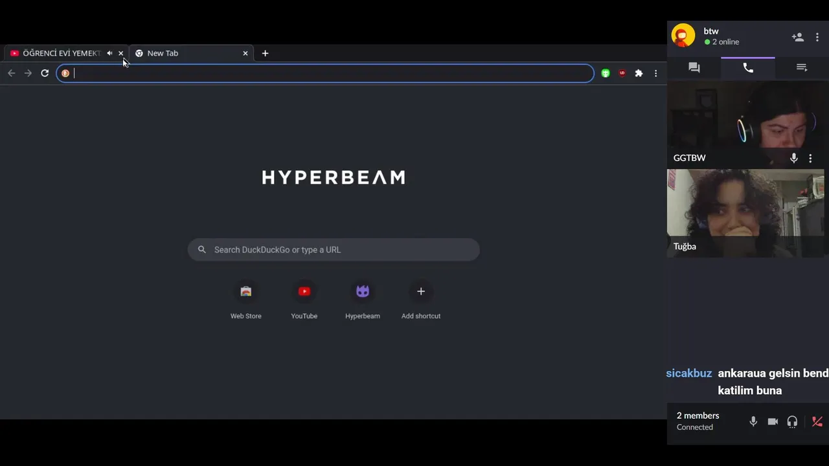Open the Extensions puzzle icon

(639, 73)
